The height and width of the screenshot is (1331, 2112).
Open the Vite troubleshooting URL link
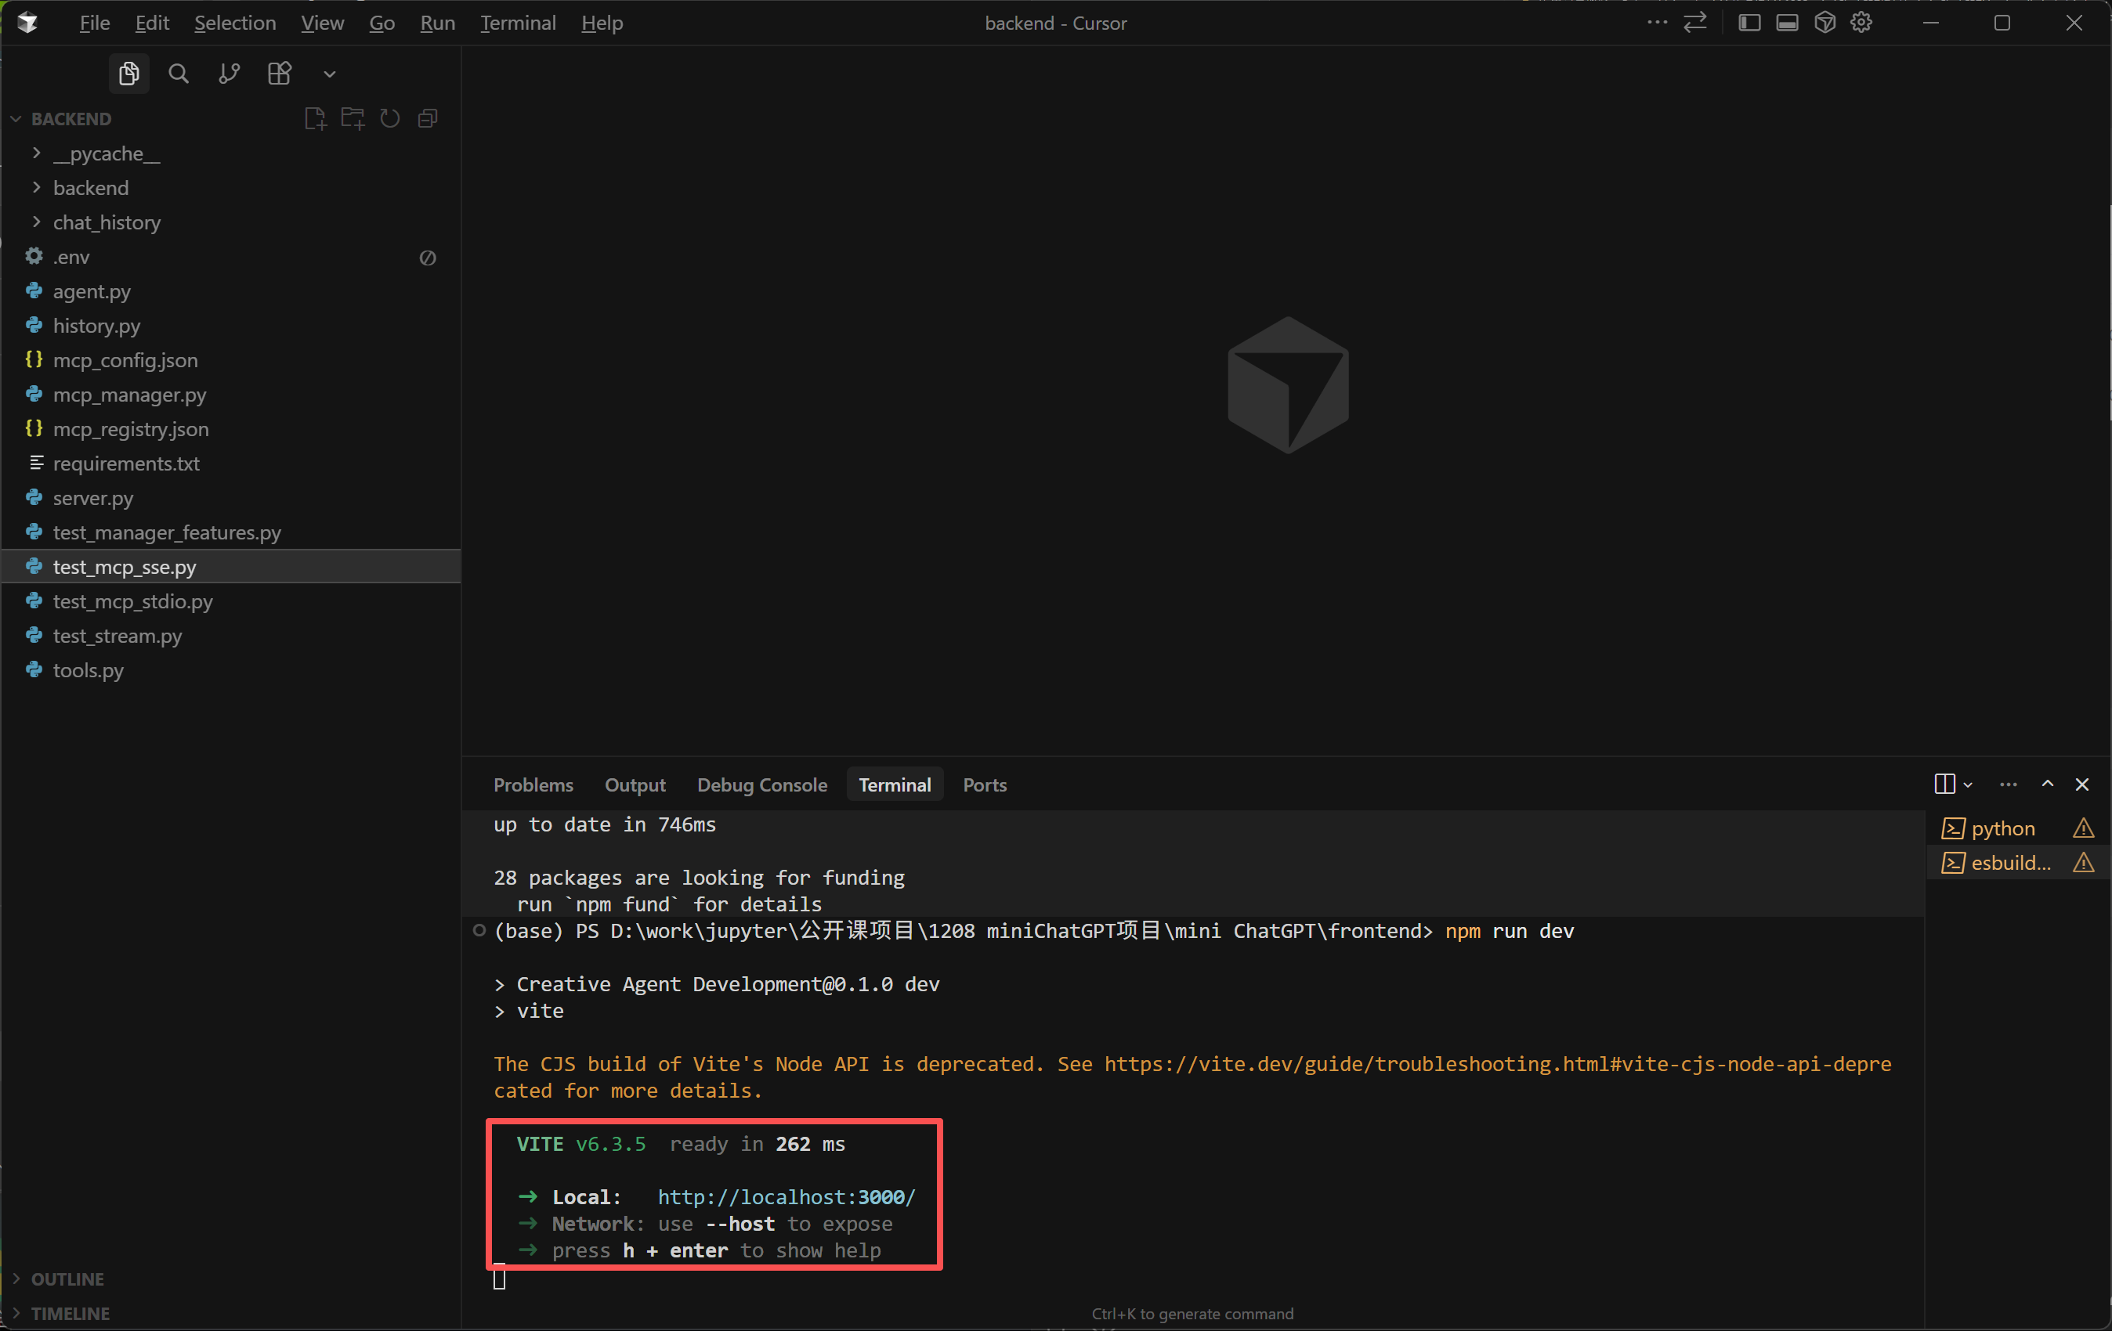[x=1498, y=1063]
